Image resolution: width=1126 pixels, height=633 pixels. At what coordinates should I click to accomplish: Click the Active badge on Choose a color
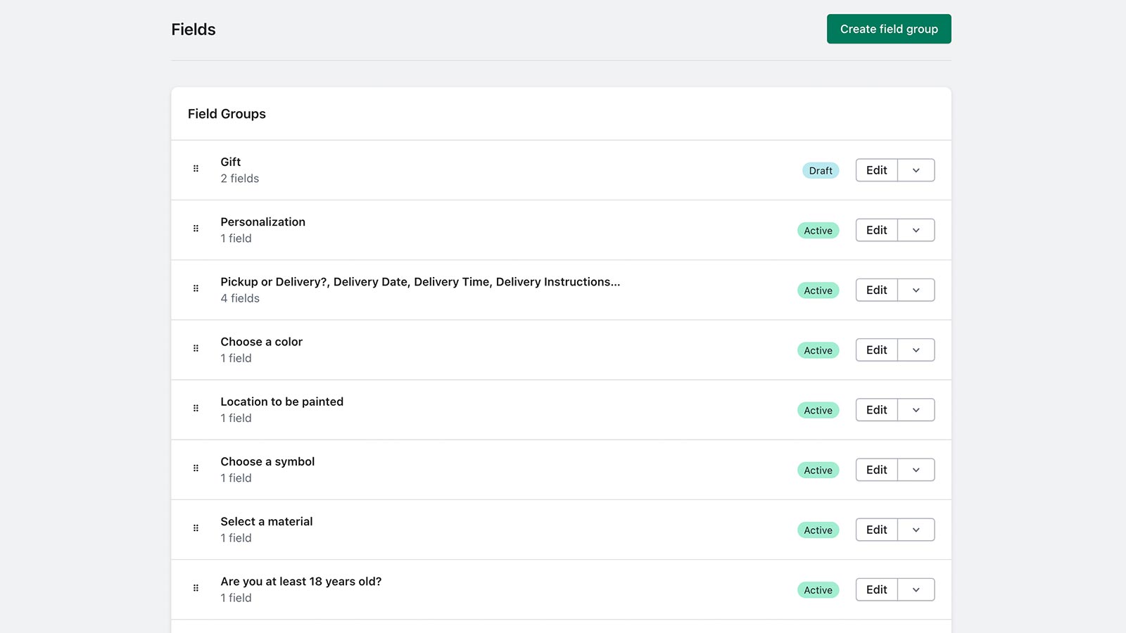pyautogui.click(x=818, y=350)
